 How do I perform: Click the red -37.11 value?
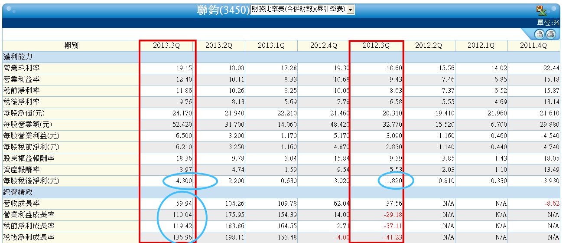(x=392, y=226)
